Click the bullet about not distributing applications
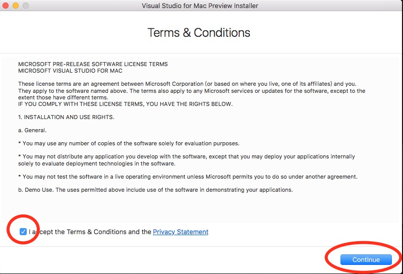 tap(187, 160)
